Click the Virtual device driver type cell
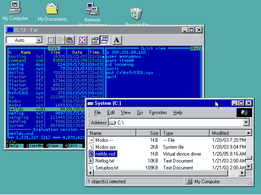 [182, 154]
